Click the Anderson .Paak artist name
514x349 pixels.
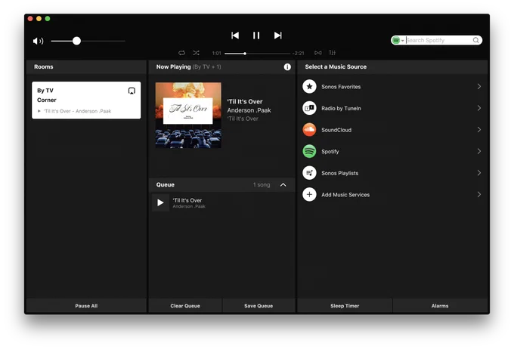click(x=249, y=110)
